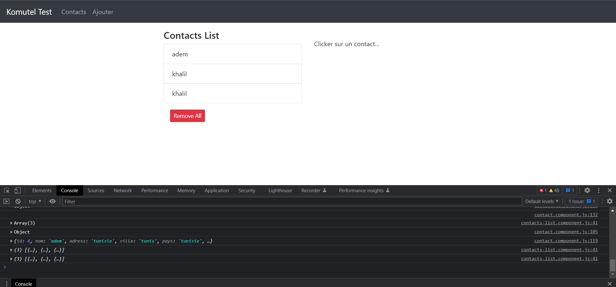Open the top JavaScript context dropdown
The height and width of the screenshot is (287, 616).
(x=35, y=201)
